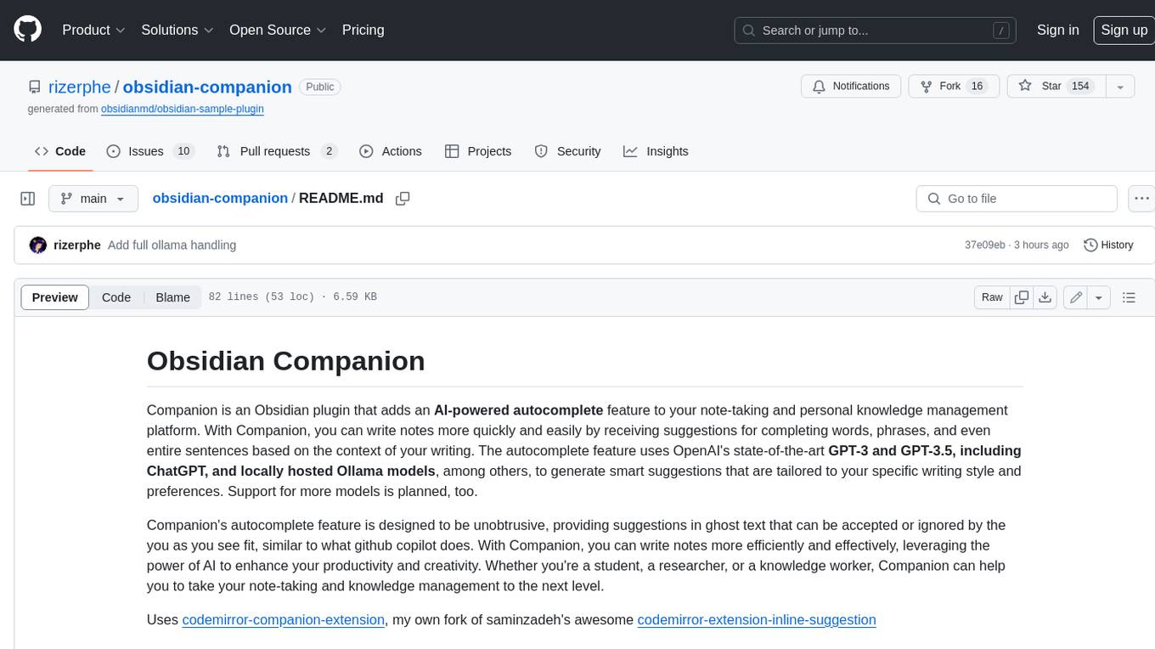Focus the Search or jump to field
The image size is (1155, 649).
876,31
